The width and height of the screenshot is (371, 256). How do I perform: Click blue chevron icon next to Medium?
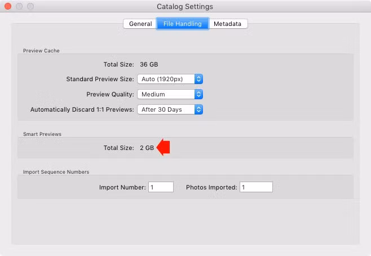198,94
